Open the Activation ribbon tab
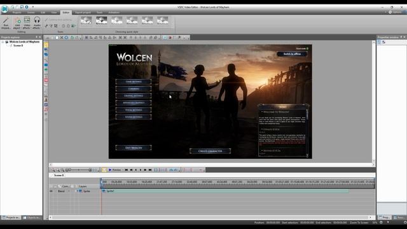The height and width of the screenshot is (229, 407). tap(114, 13)
